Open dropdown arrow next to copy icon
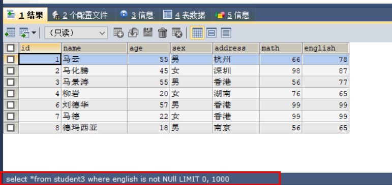Viewport: 392px width, 185px height. coord(34,33)
